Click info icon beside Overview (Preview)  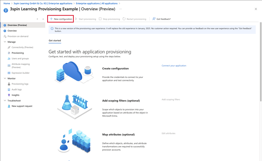[5, 25]
